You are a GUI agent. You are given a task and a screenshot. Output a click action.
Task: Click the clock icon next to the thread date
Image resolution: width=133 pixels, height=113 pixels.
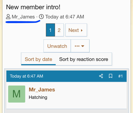click(42, 17)
